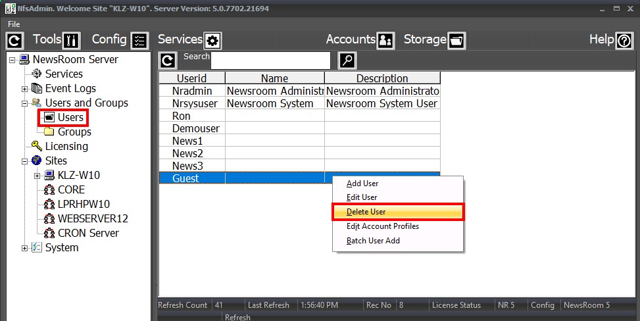Click the Storage toolbar label
Image resolution: width=640 pixels, height=321 pixels.
click(425, 39)
